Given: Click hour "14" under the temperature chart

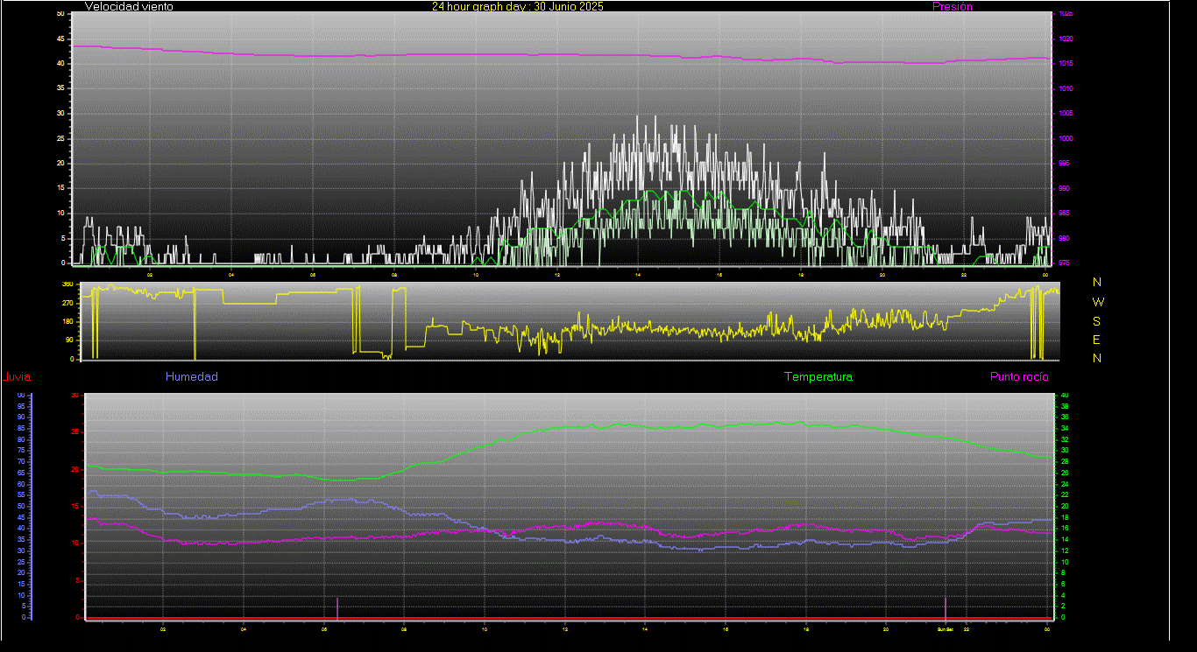Looking at the screenshot, I should click(x=645, y=628).
